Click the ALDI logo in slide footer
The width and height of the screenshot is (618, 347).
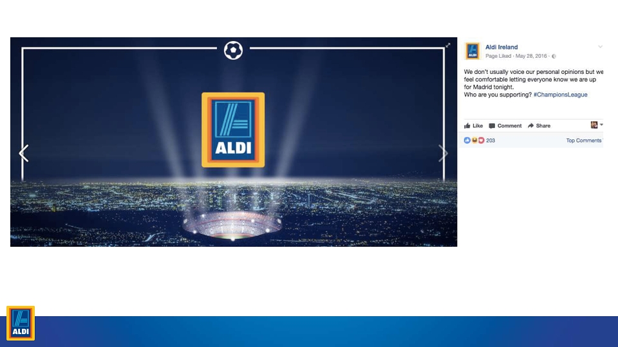(21, 323)
